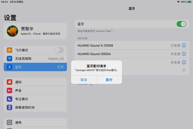
Task: Tap the 屏幕使用时间 hourglass icon
Action: 9,107
